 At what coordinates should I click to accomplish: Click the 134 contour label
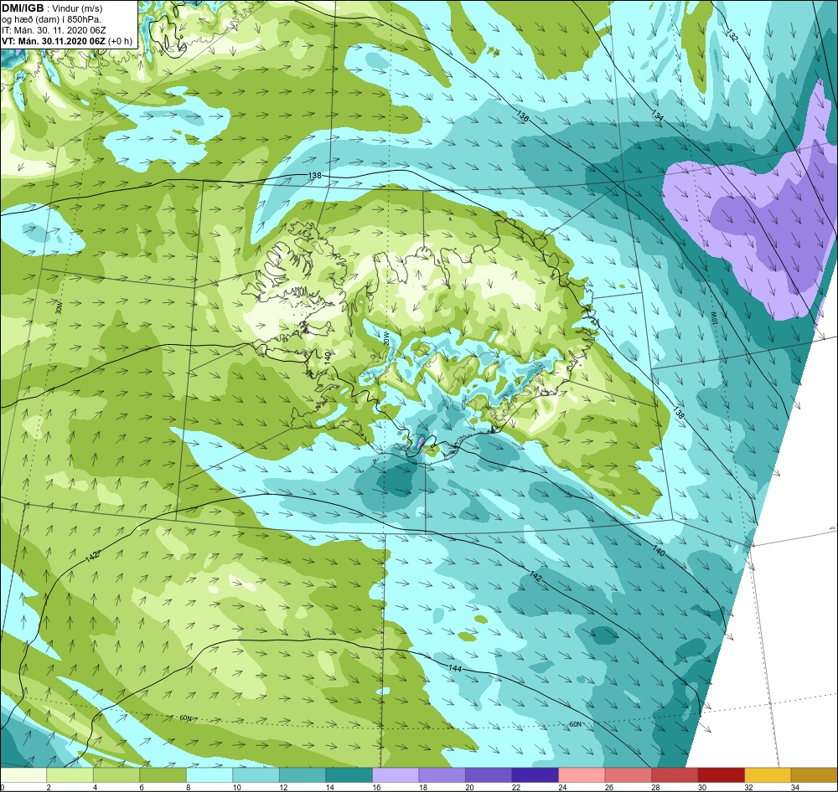click(657, 115)
